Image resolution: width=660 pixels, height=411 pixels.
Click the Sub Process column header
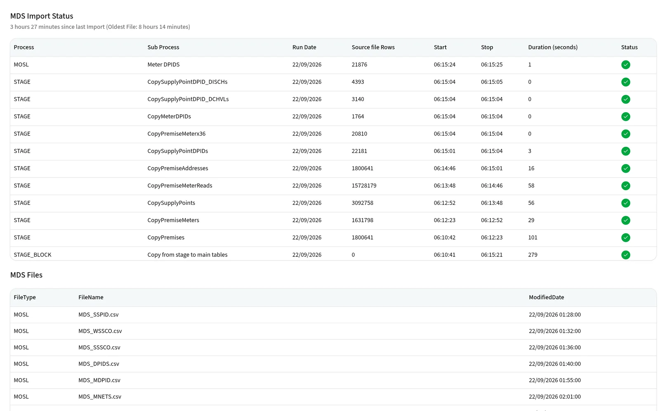163,47
